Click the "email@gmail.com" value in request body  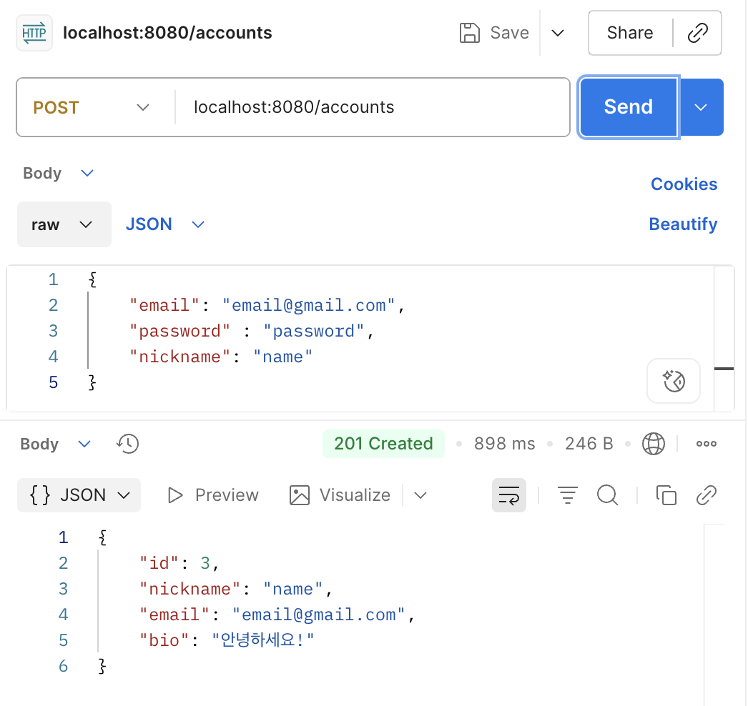pos(309,305)
